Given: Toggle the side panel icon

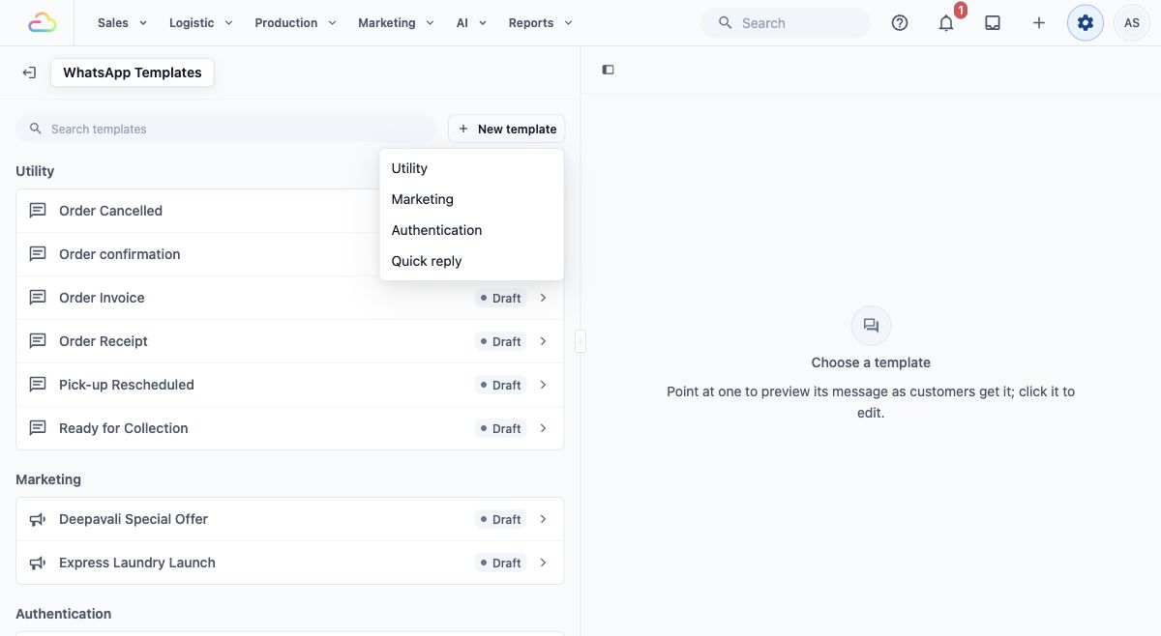Looking at the screenshot, I should [x=608, y=70].
